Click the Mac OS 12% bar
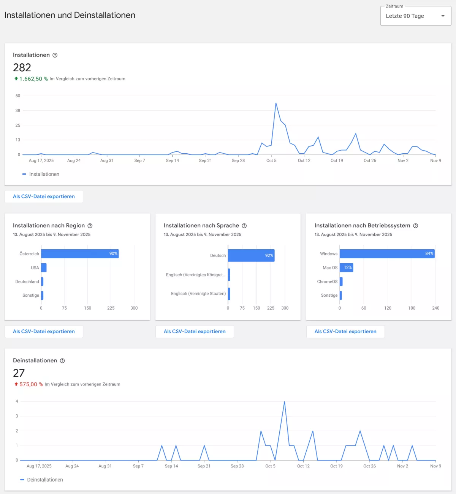The height and width of the screenshot is (494, 456). point(346,267)
